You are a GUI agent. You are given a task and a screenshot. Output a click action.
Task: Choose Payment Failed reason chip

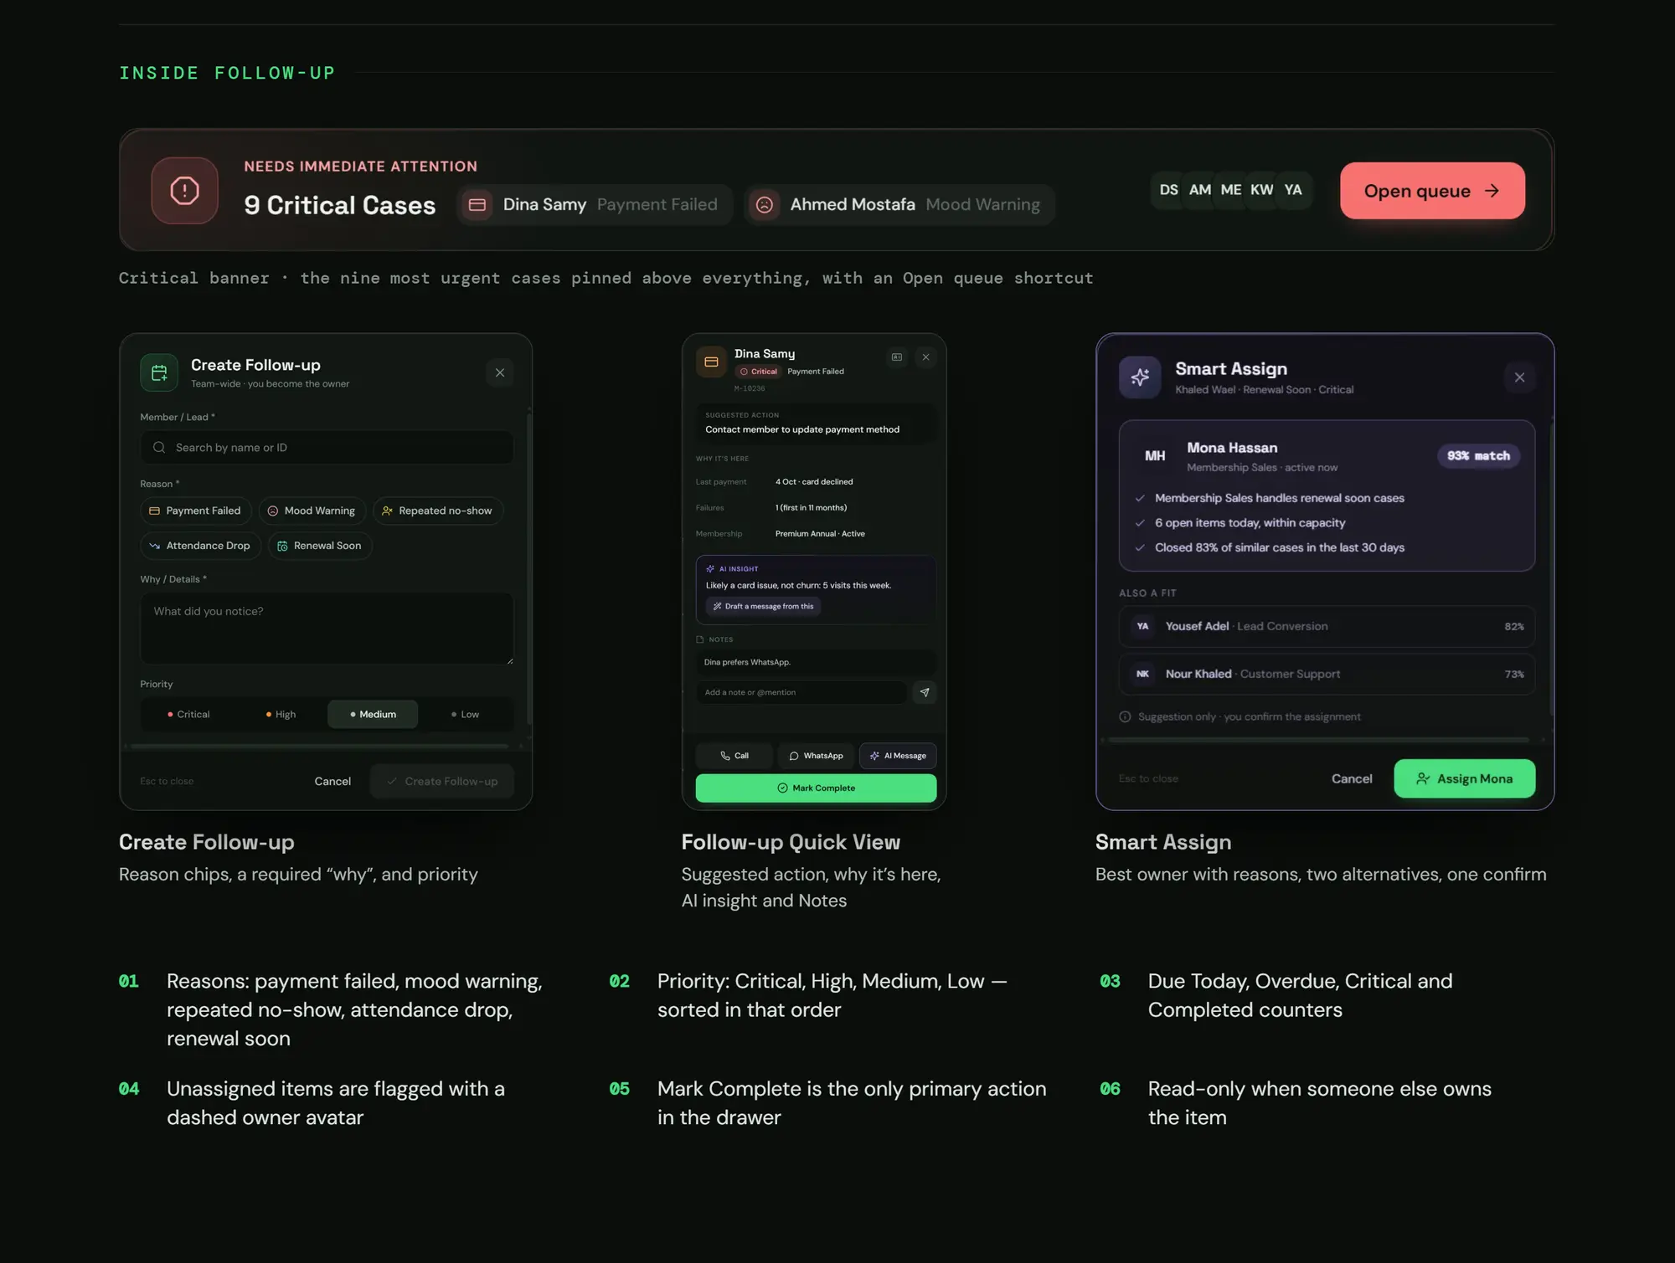(x=195, y=511)
